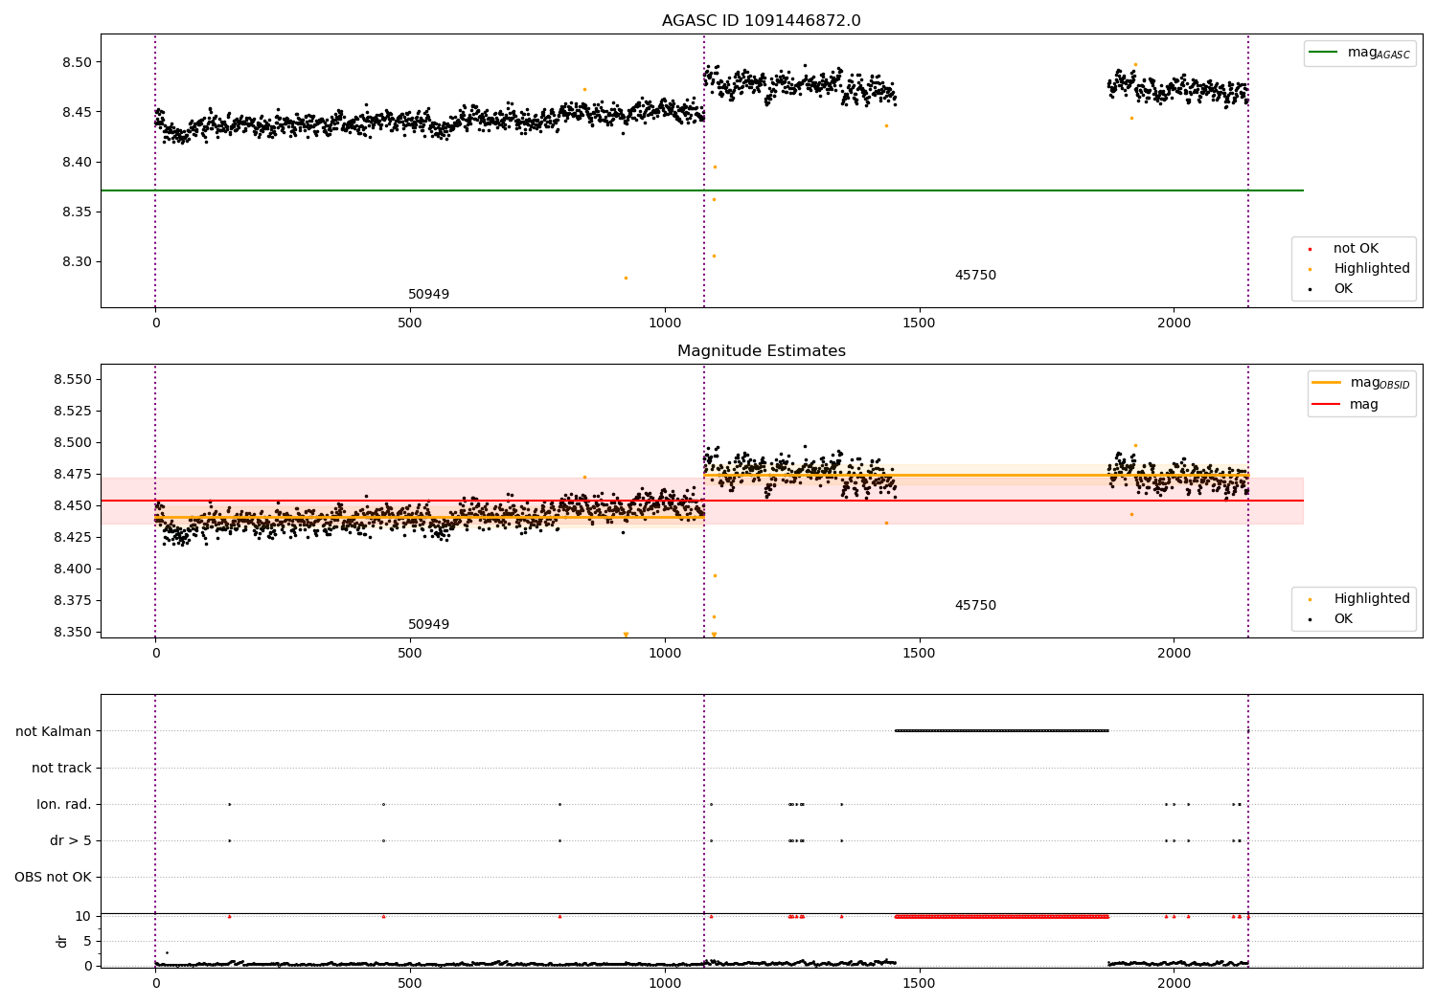Click the 8.30 tick on top plot
Viewport: 1437px width, 1005px height.
(76, 261)
